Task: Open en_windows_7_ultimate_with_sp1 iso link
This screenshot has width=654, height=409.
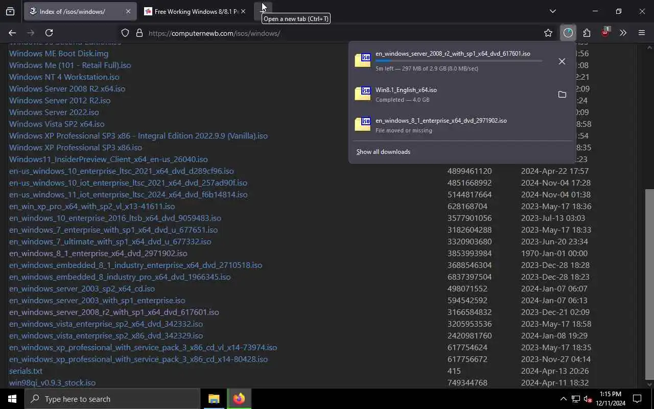Action: pyautogui.click(x=110, y=241)
